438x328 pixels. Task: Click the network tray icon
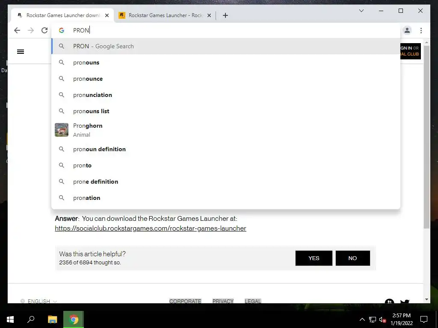[x=373, y=319]
